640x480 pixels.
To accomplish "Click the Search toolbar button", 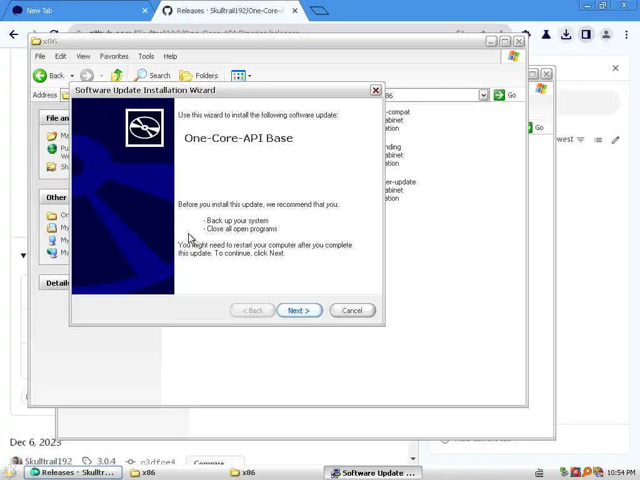I will click(x=152, y=75).
